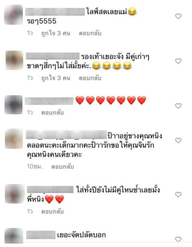Like the 'ไลฟ์สดเลยแม่' comment with heart icon
This screenshot has width=192, height=247.
[178, 16]
